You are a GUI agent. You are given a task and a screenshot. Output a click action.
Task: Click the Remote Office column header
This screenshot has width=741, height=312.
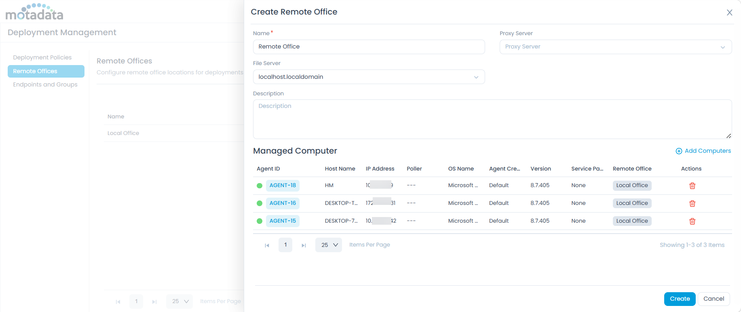pos(632,169)
